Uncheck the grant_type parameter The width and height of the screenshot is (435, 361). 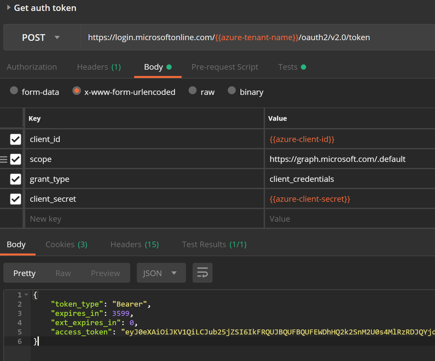[x=16, y=179]
